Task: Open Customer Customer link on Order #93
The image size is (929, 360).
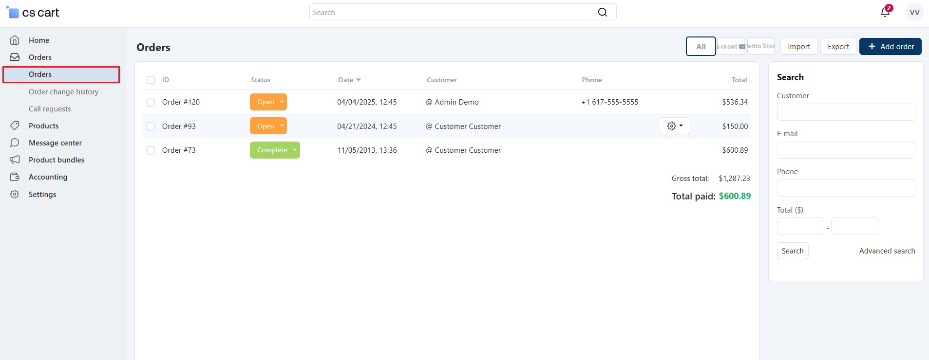Action: (468, 126)
